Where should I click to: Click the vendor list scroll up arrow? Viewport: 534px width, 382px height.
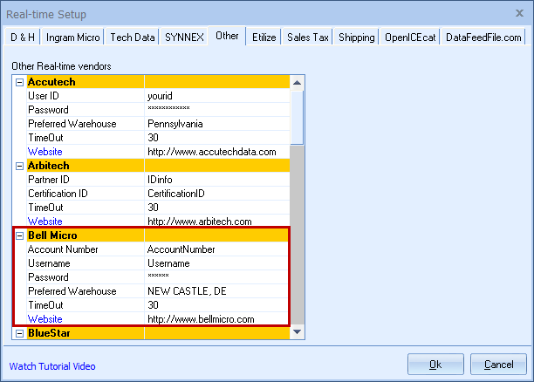pyautogui.click(x=297, y=83)
